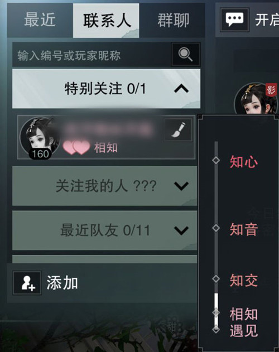
Task: Collapse the 特别关注 0/1 section
Action: [106, 89]
